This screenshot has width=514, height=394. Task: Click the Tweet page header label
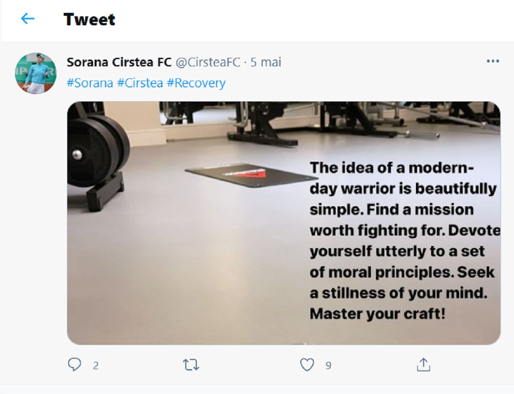tap(88, 19)
